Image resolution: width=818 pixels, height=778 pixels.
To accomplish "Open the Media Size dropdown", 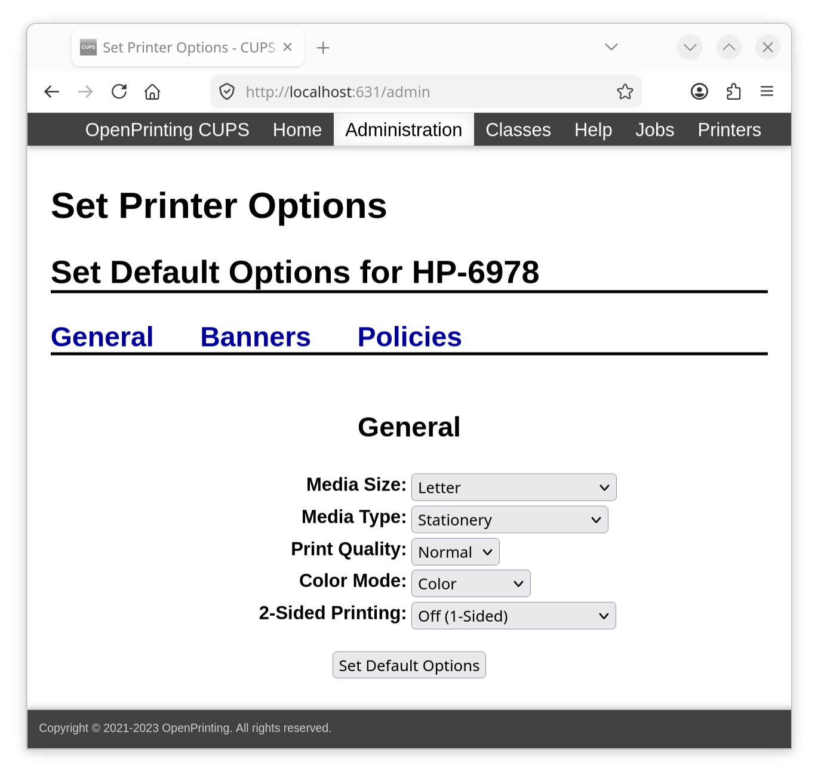I will tap(513, 487).
